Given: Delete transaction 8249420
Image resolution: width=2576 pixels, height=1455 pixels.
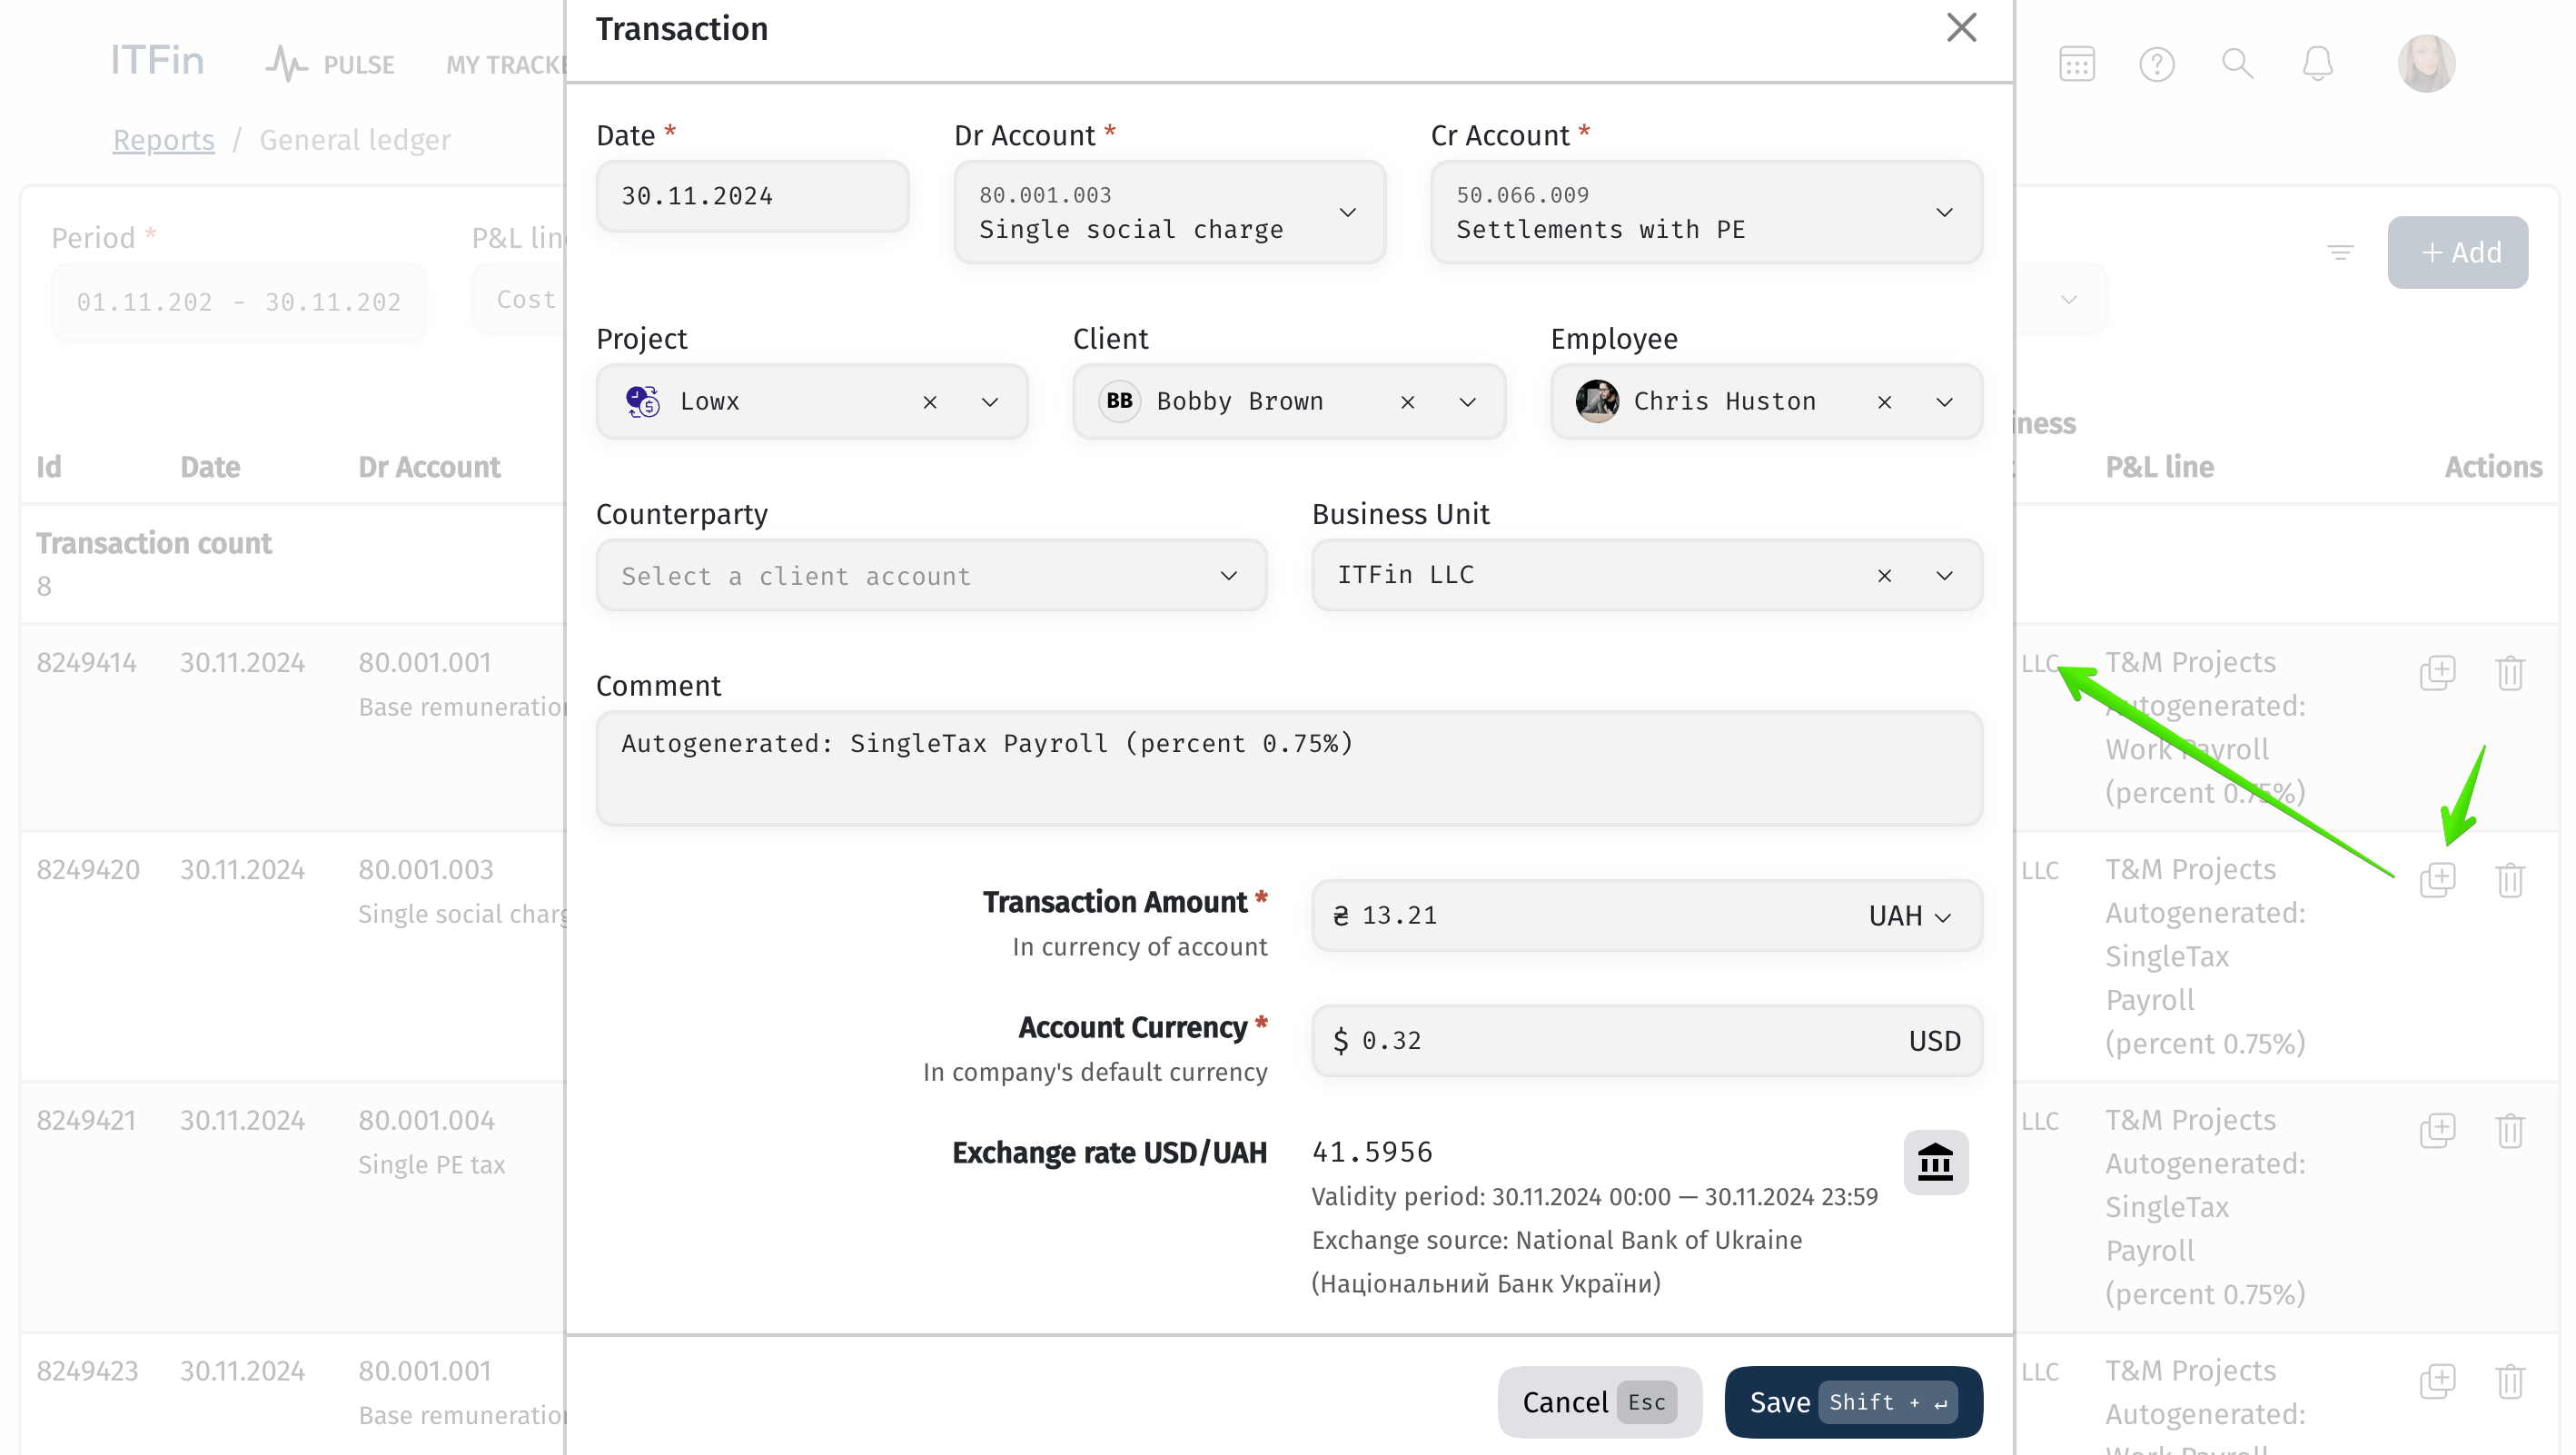Looking at the screenshot, I should [2509, 879].
